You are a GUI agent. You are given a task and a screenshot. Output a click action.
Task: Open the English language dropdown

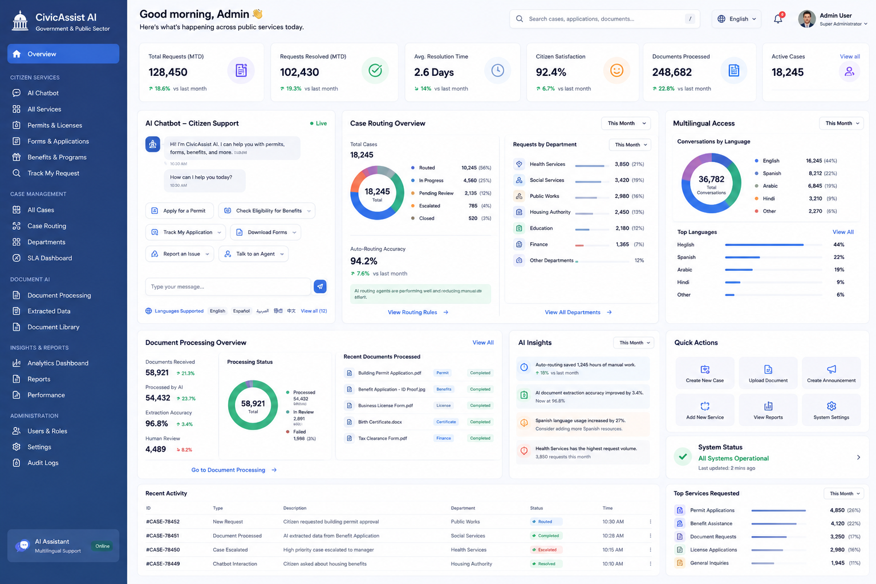pos(737,19)
